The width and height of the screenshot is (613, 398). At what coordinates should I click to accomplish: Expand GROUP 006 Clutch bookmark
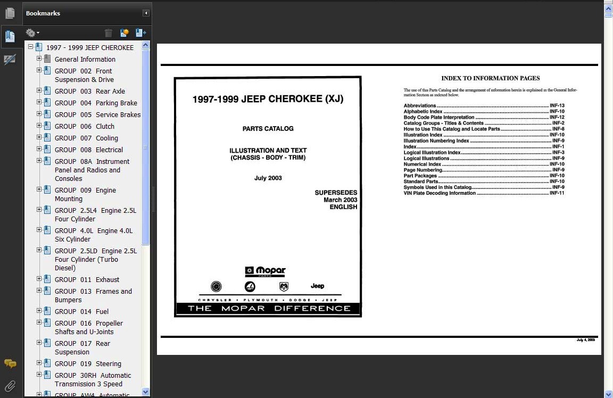pyautogui.click(x=39, y=126)
